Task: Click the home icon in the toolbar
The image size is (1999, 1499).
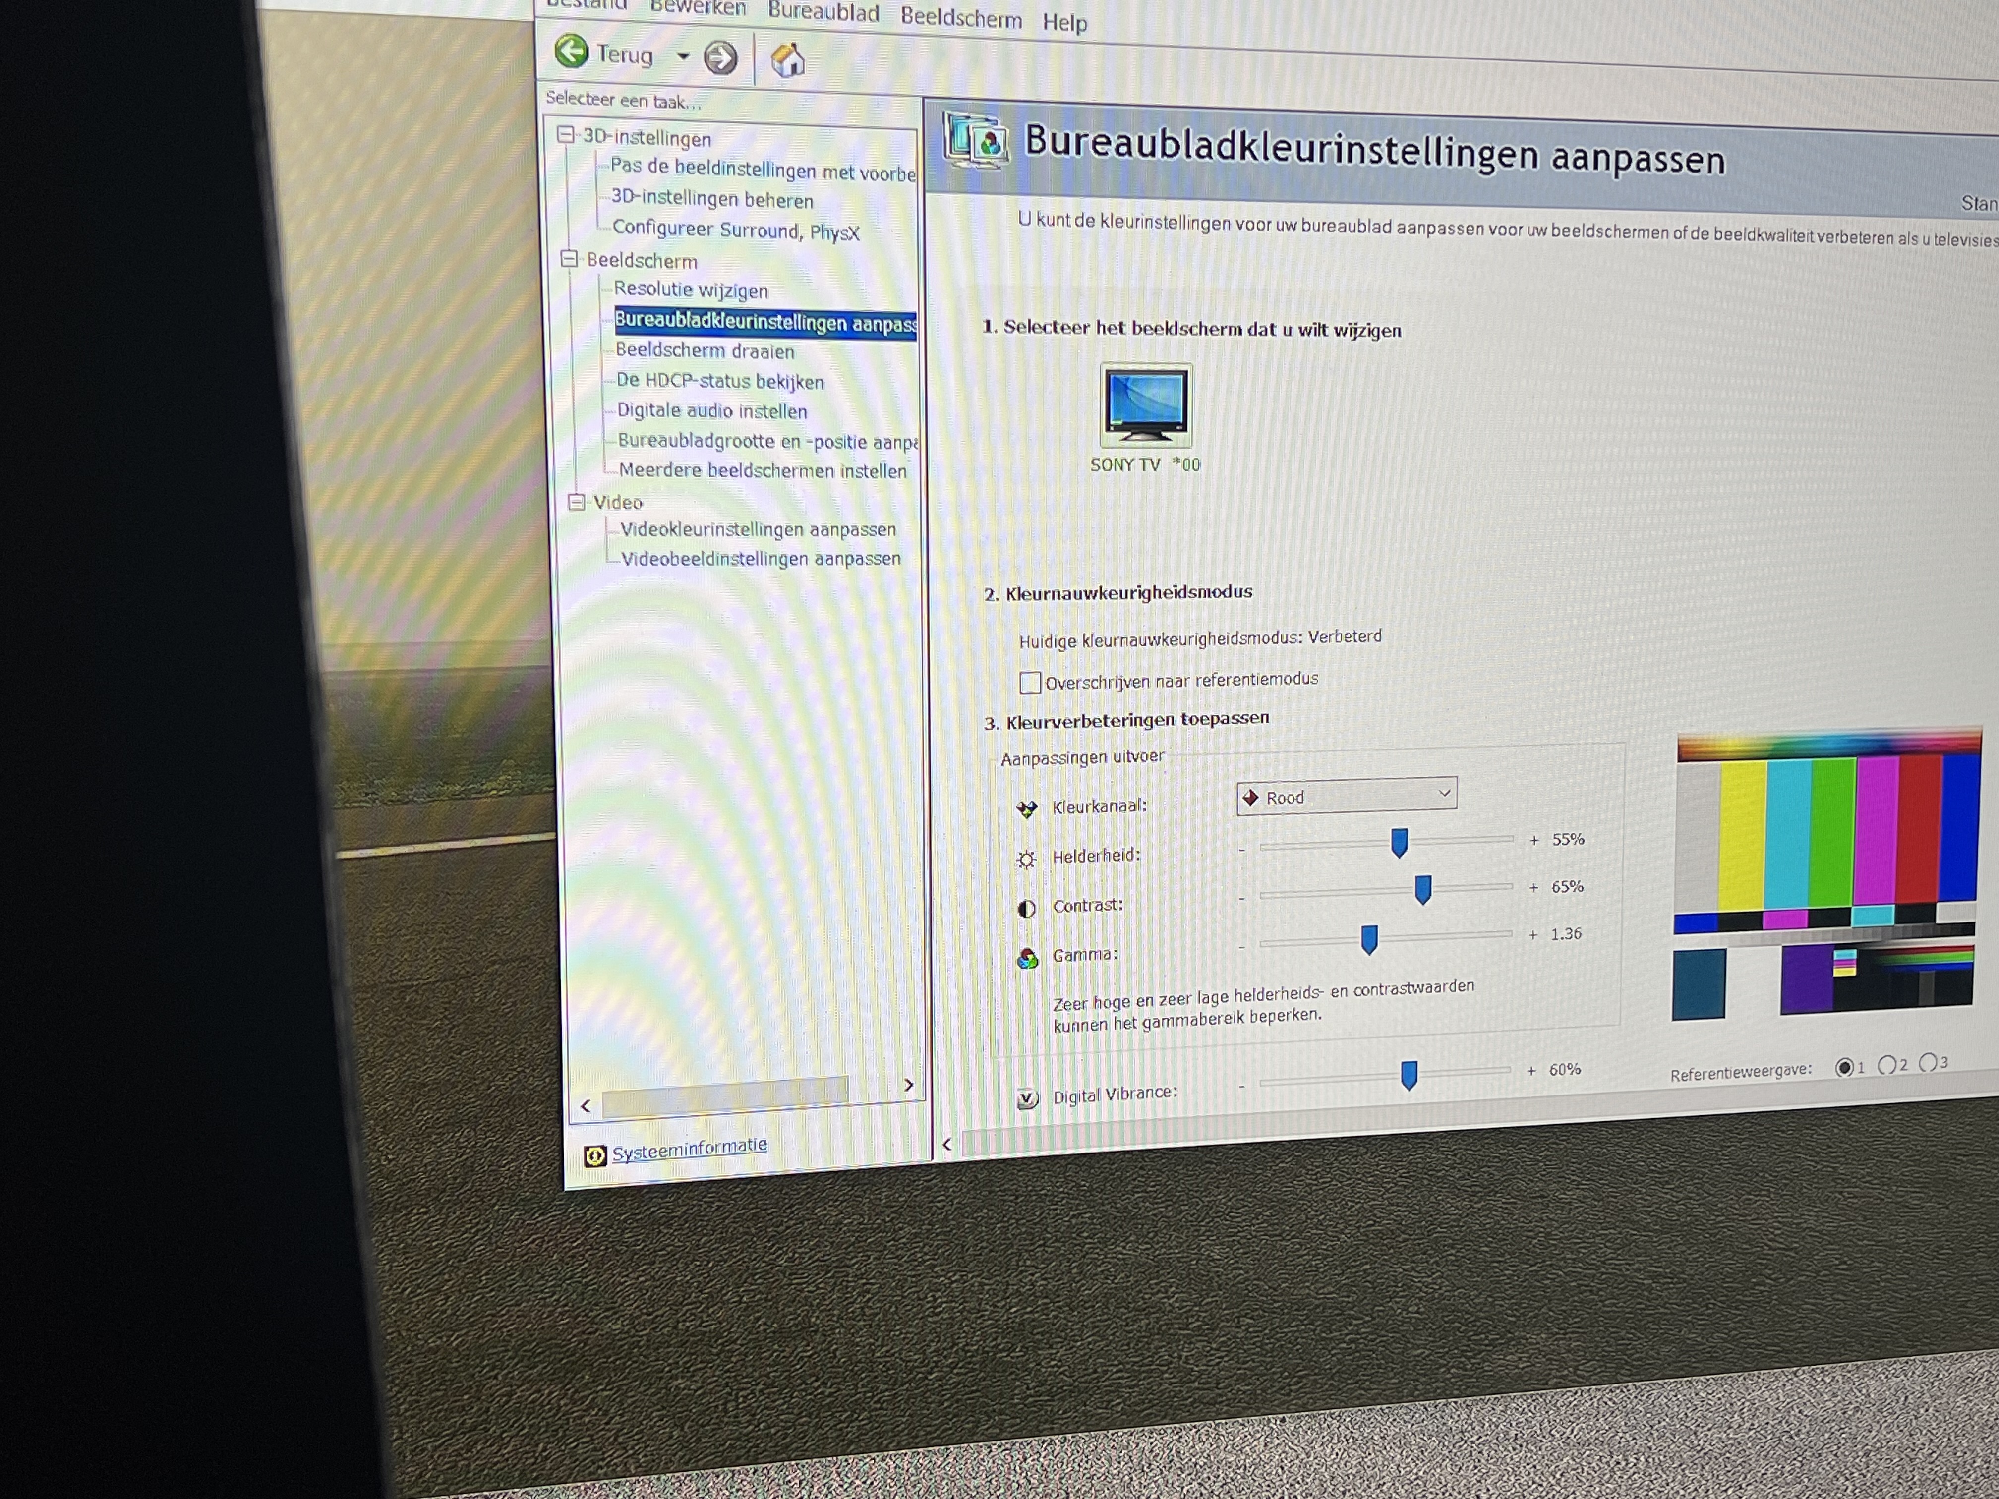Action: tap(787, 60)
